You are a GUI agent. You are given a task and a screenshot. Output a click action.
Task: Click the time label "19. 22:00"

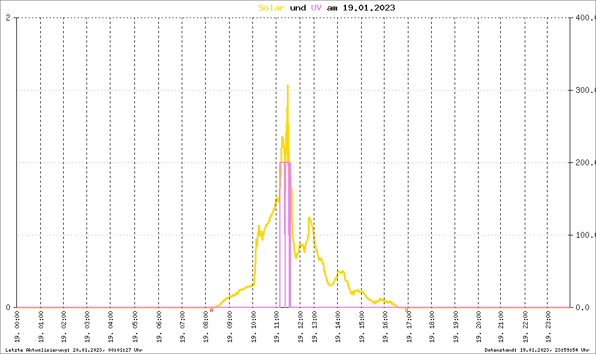pos(525,327)
